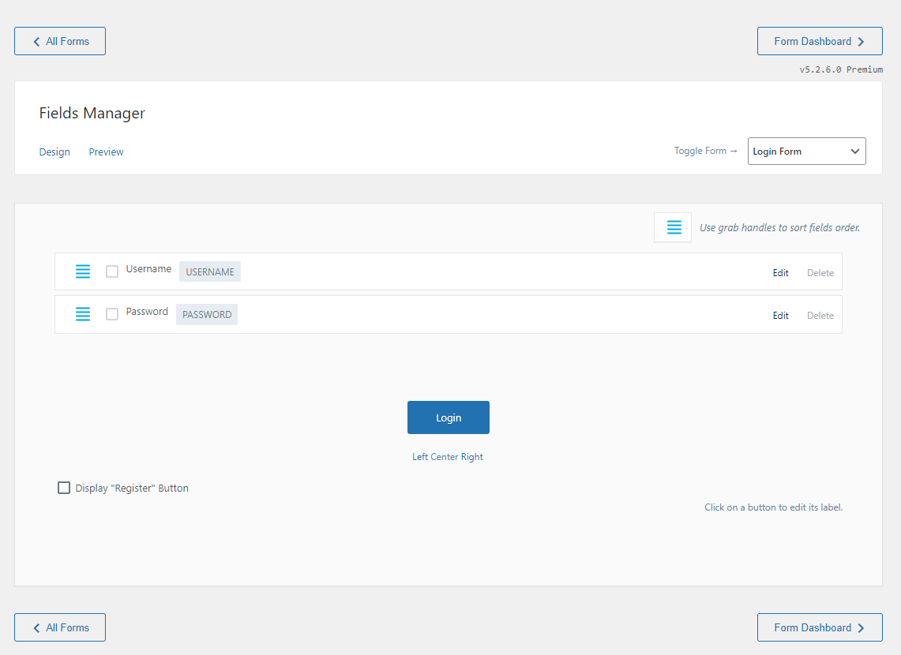Click Delete on the Username field
The image size is (901, 655).
click(x=820, y=272)
